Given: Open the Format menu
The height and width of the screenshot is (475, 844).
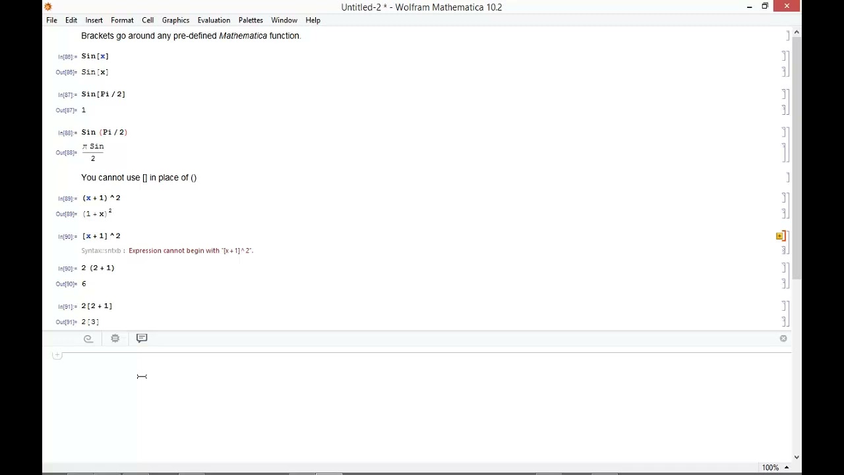Looking at the screenshot, I should point(122,20).
